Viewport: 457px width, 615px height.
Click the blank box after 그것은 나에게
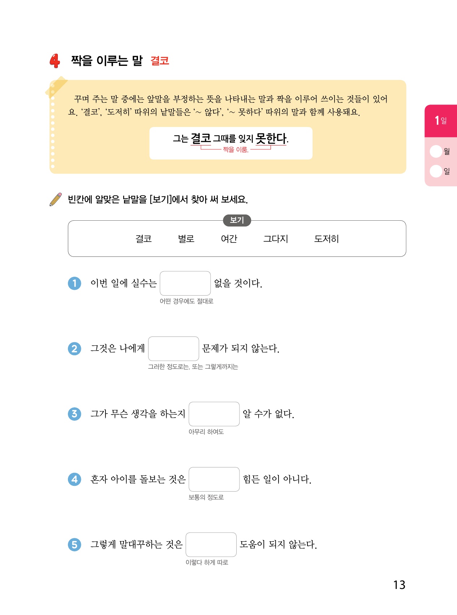(173, 348)
